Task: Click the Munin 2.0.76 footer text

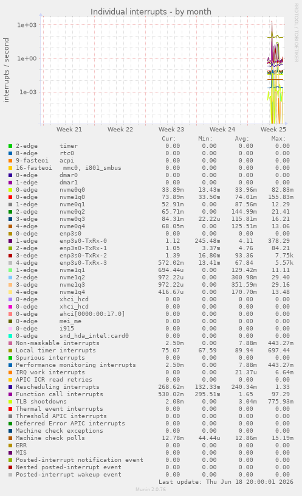Action: click(151, 489)
